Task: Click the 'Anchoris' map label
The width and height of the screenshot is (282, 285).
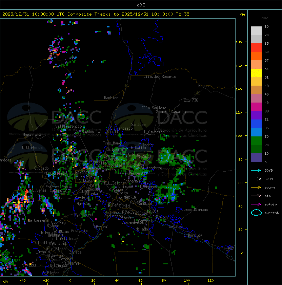Action: tap(79, 231)
